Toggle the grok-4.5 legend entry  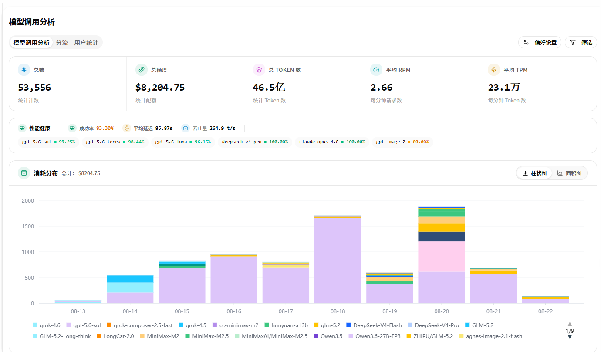point(192,325)
